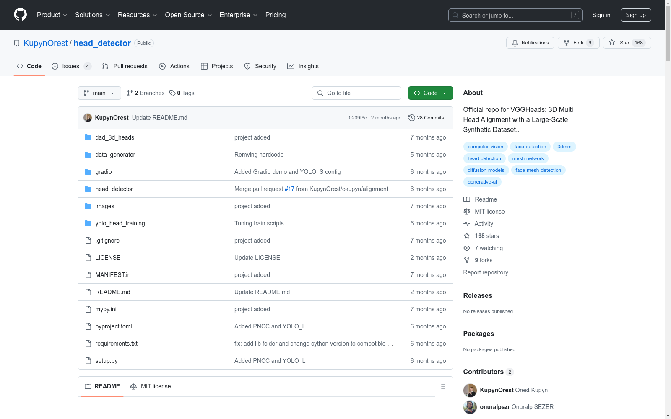Screen dimensions: 671x419
Task: Click the Report repository link
Action: (x=486, y=272)
